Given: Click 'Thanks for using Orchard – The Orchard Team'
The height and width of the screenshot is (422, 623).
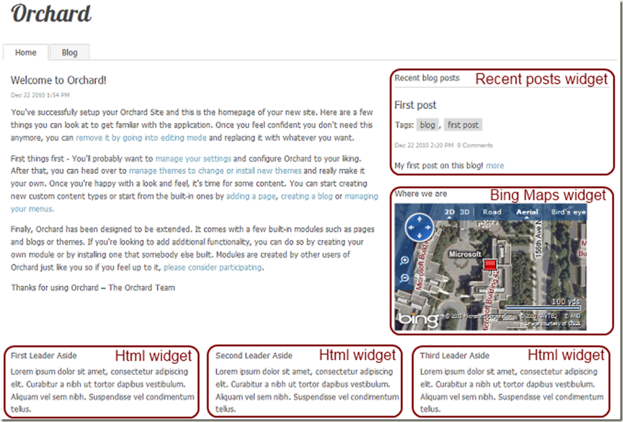Looking at the screenshot, I should pos(93,287).
